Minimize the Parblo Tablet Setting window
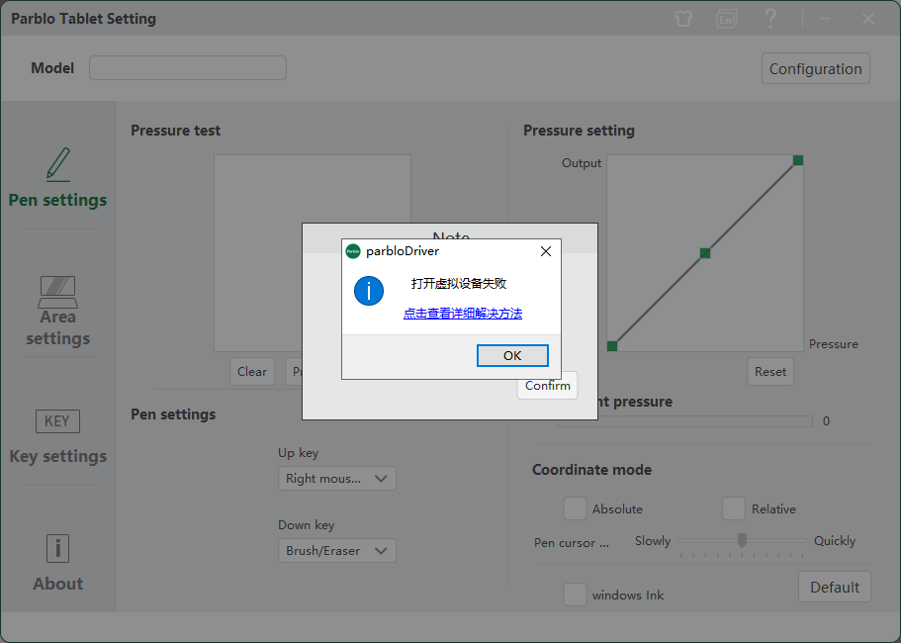Viewport: 901px width, 643px height. coord(825,19)
